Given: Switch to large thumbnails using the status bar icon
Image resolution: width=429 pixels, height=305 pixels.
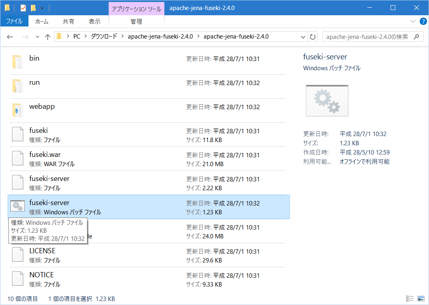Looking at the screenshot, I should 421,298.
